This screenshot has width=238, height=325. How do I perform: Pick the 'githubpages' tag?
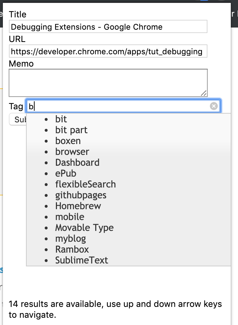point(81,195)
